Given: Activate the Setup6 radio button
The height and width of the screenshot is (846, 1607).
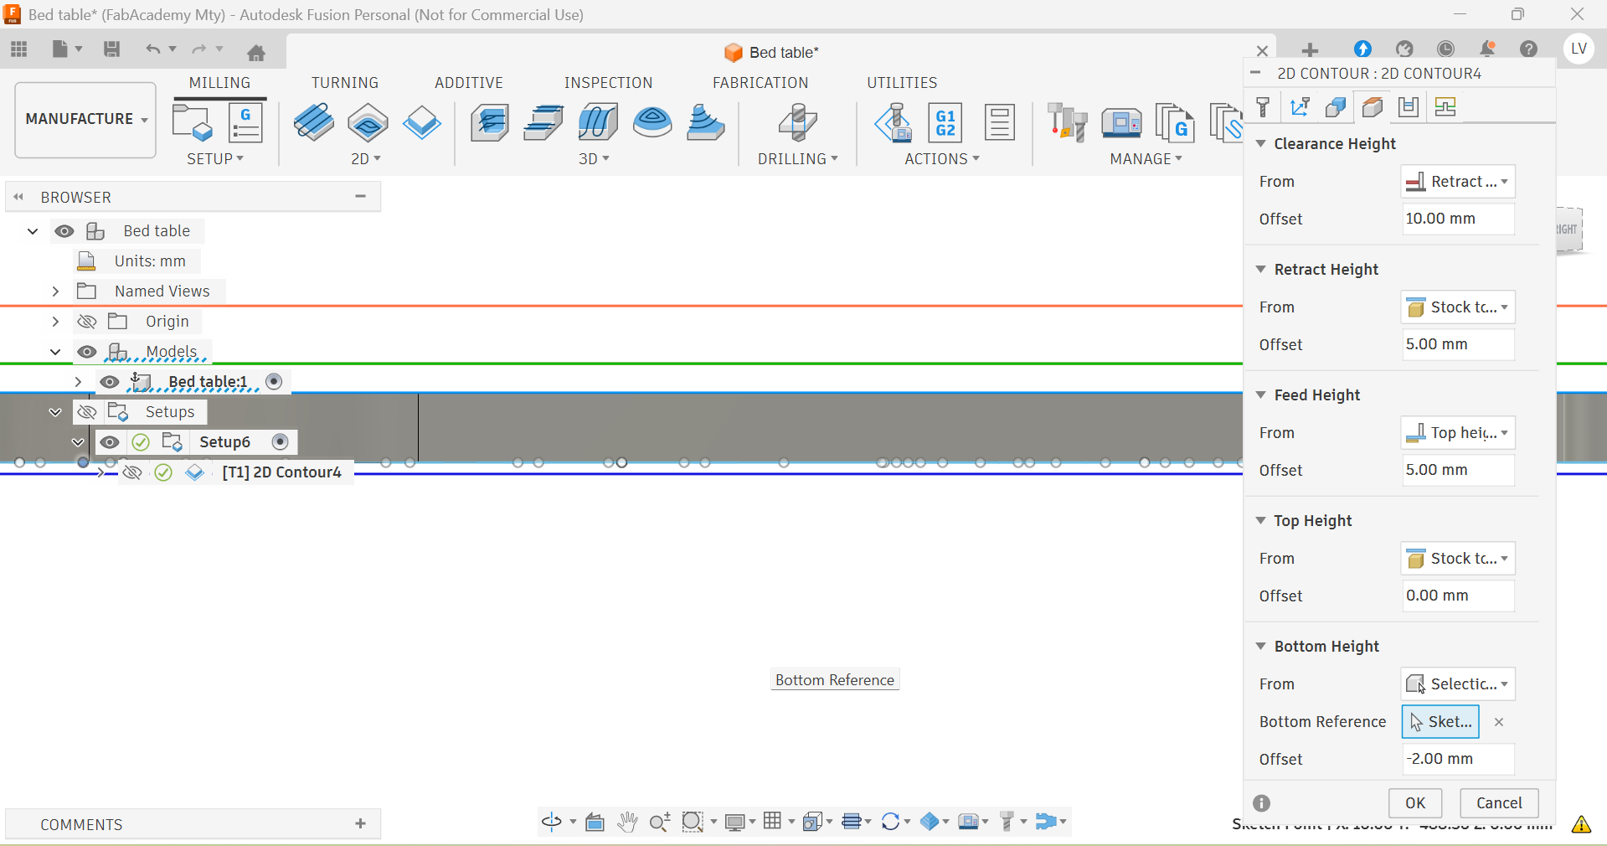Looking at the screenshot, I should pos(281,442).
